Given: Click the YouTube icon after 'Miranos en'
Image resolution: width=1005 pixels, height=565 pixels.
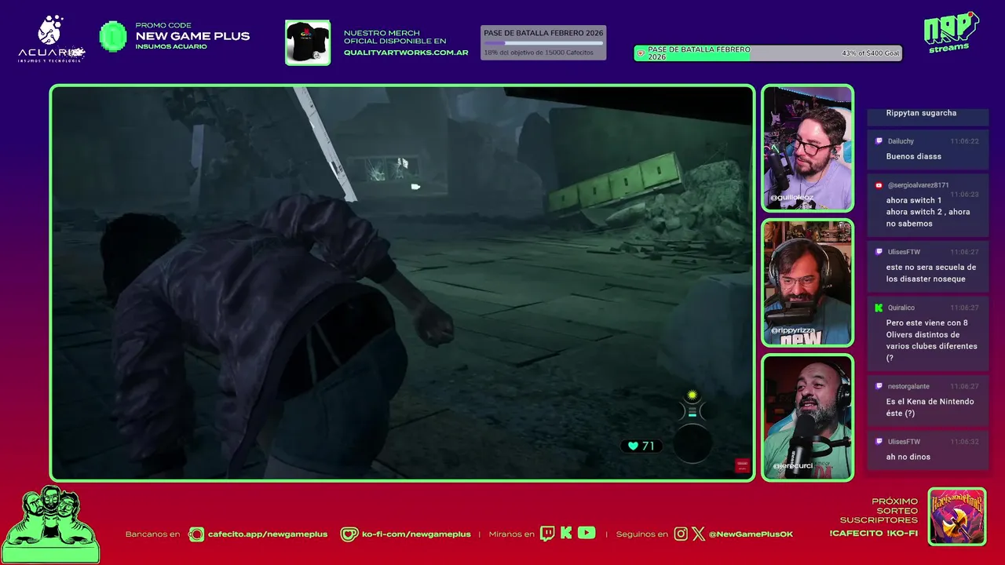Looking at the screenshot, I should [587, 533].
